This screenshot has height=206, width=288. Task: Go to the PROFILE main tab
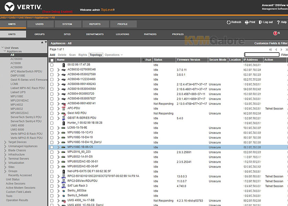pos(123,24)
